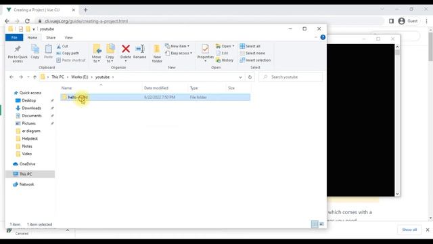Screen dimensions: 433x244
Task: Select Quick access in navigation pane
Action: click(x=28, y=93)
